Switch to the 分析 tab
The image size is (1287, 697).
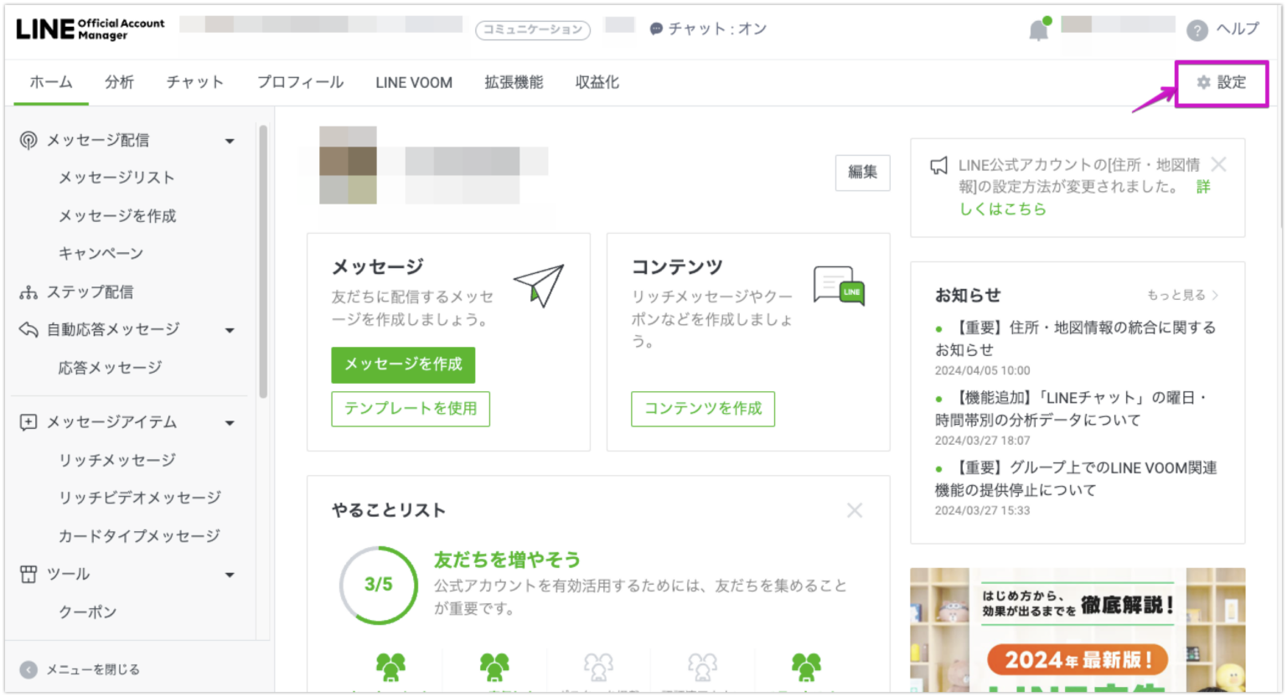point(120,82)
